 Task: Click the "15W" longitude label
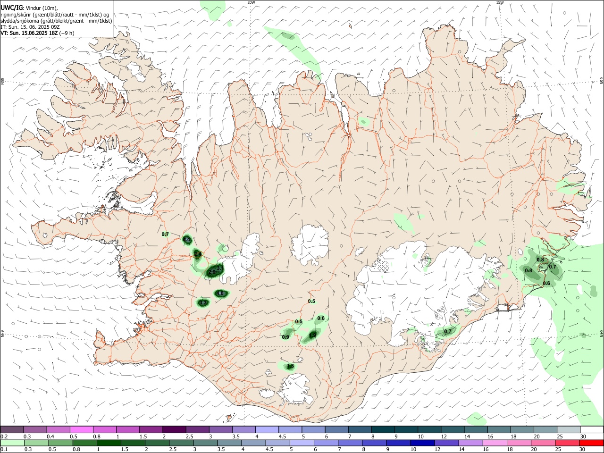[500, 2]
